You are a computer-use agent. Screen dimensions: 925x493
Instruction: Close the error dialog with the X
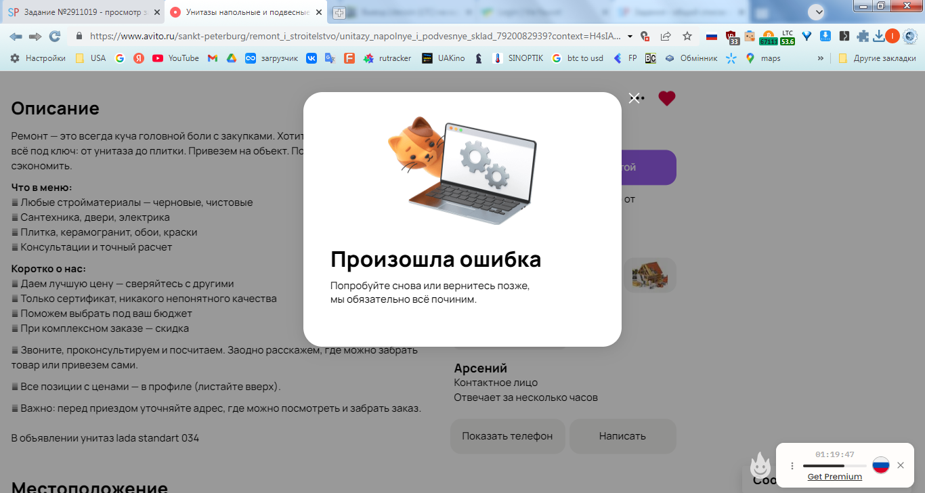coord(634,98)
